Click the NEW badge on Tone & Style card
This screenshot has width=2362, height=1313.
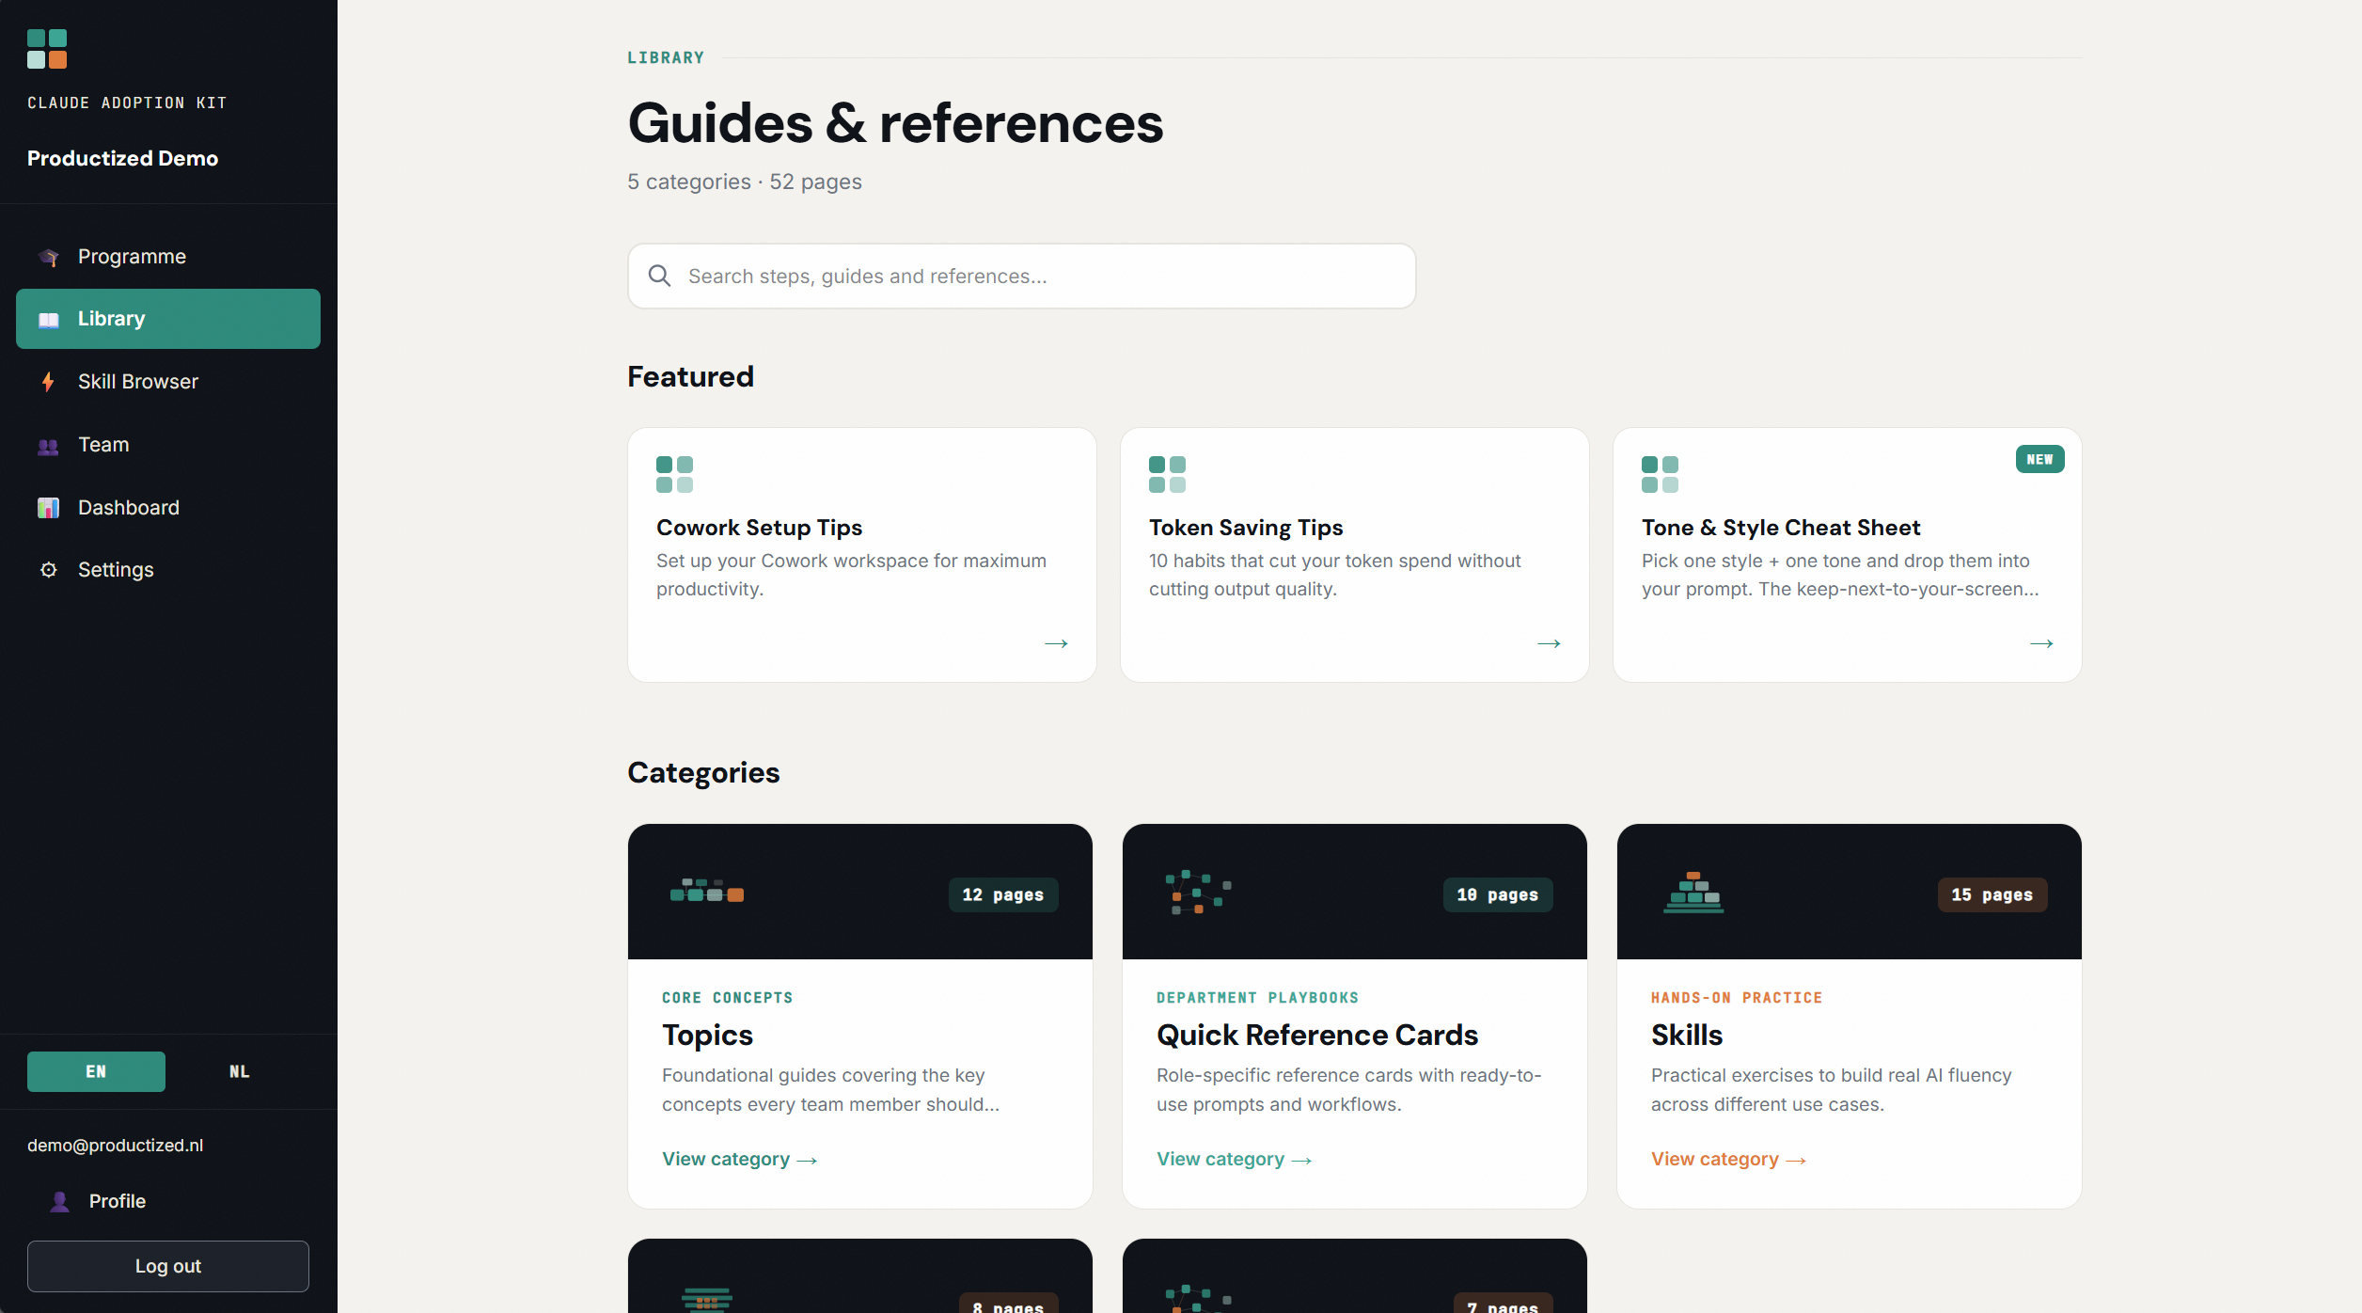pos(2039,459)
